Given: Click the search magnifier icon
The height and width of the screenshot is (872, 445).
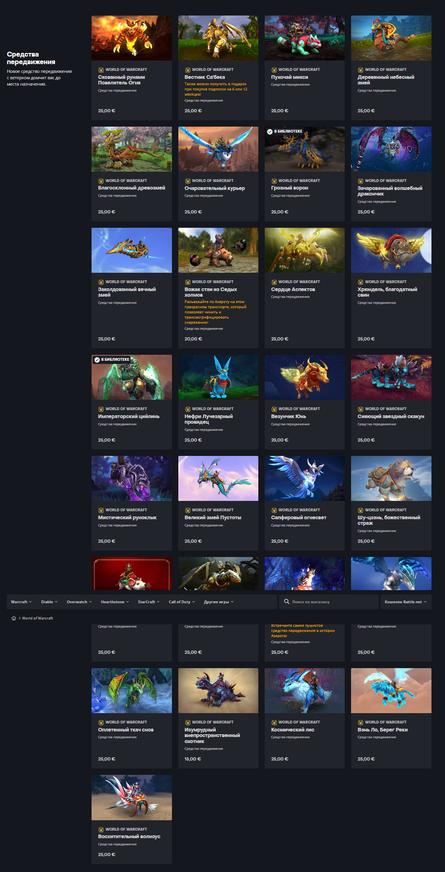Looking at the screenshot, I should click(287, 602).
